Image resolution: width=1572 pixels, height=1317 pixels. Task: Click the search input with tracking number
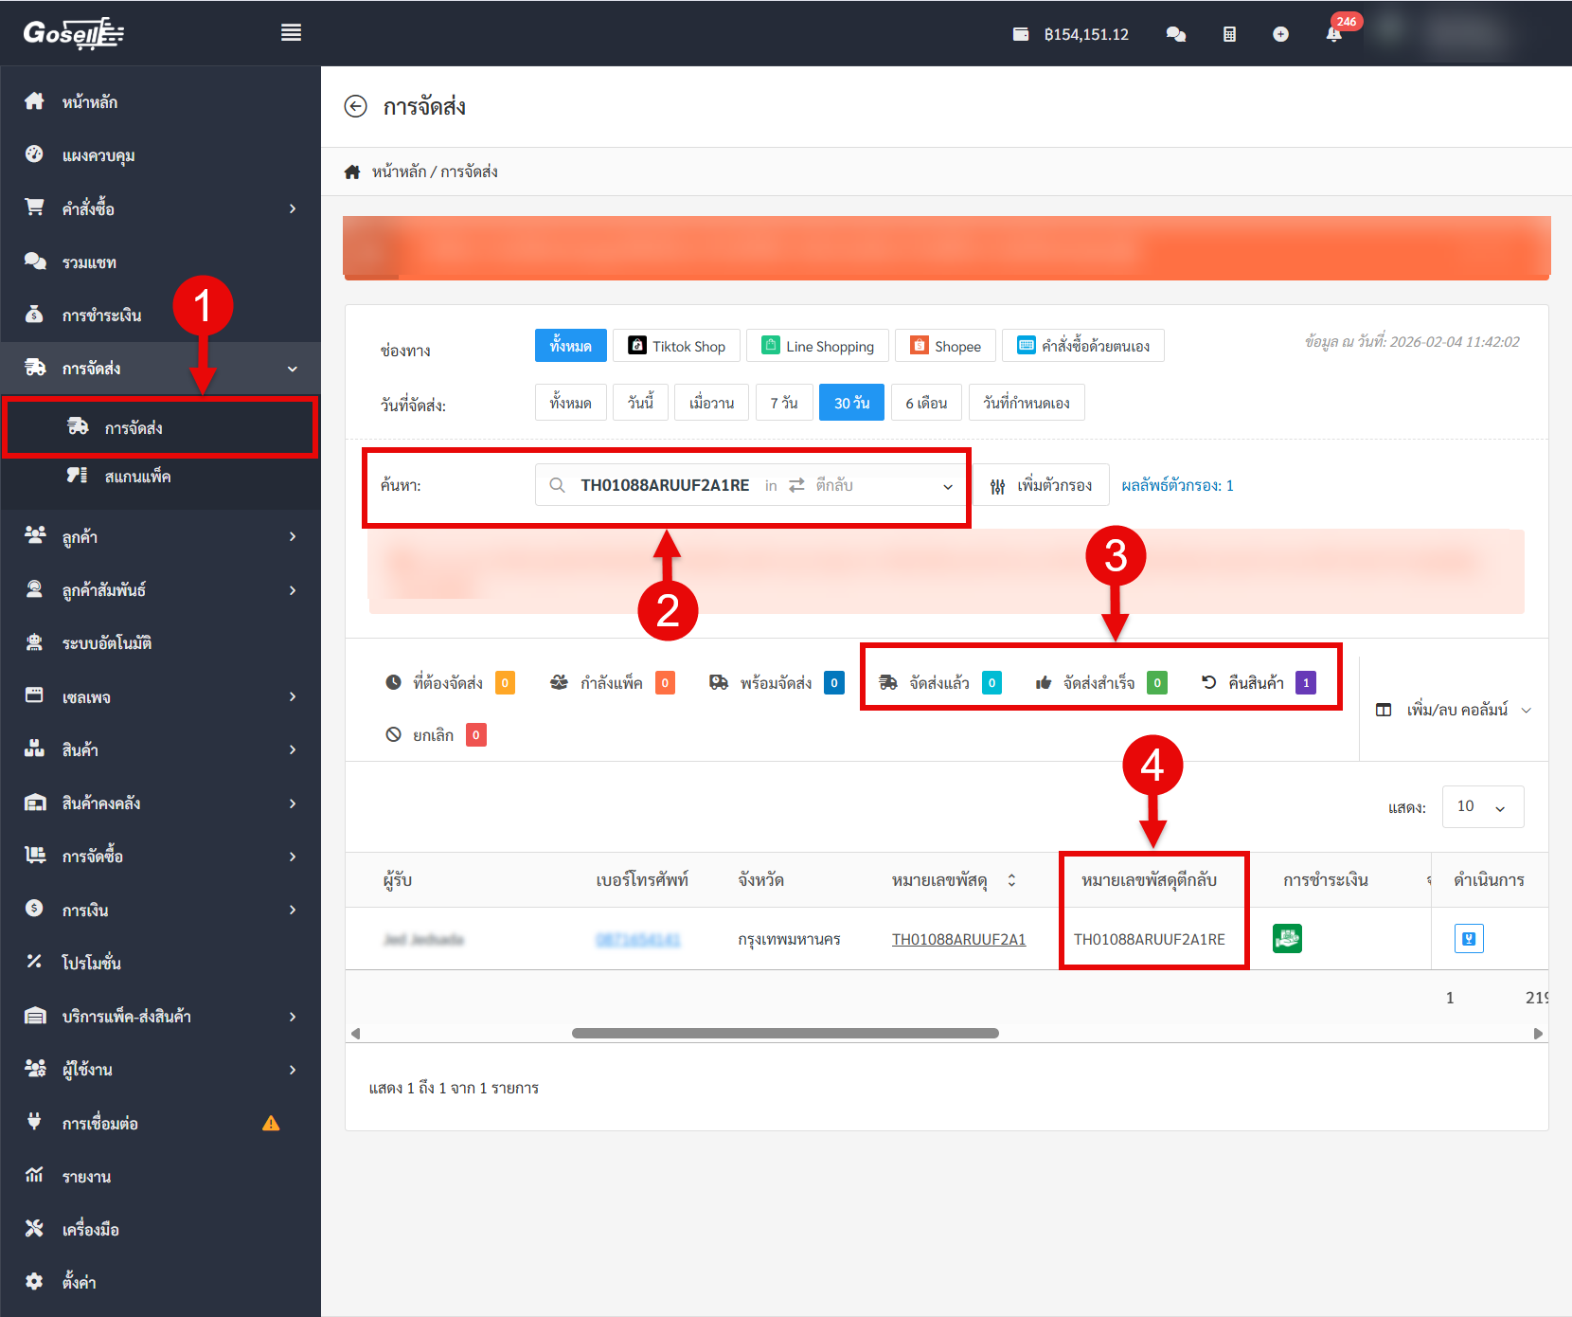pos(664,486)
